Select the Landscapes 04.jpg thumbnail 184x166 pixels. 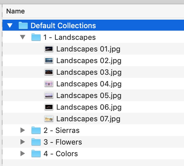[x=49, y=84]
